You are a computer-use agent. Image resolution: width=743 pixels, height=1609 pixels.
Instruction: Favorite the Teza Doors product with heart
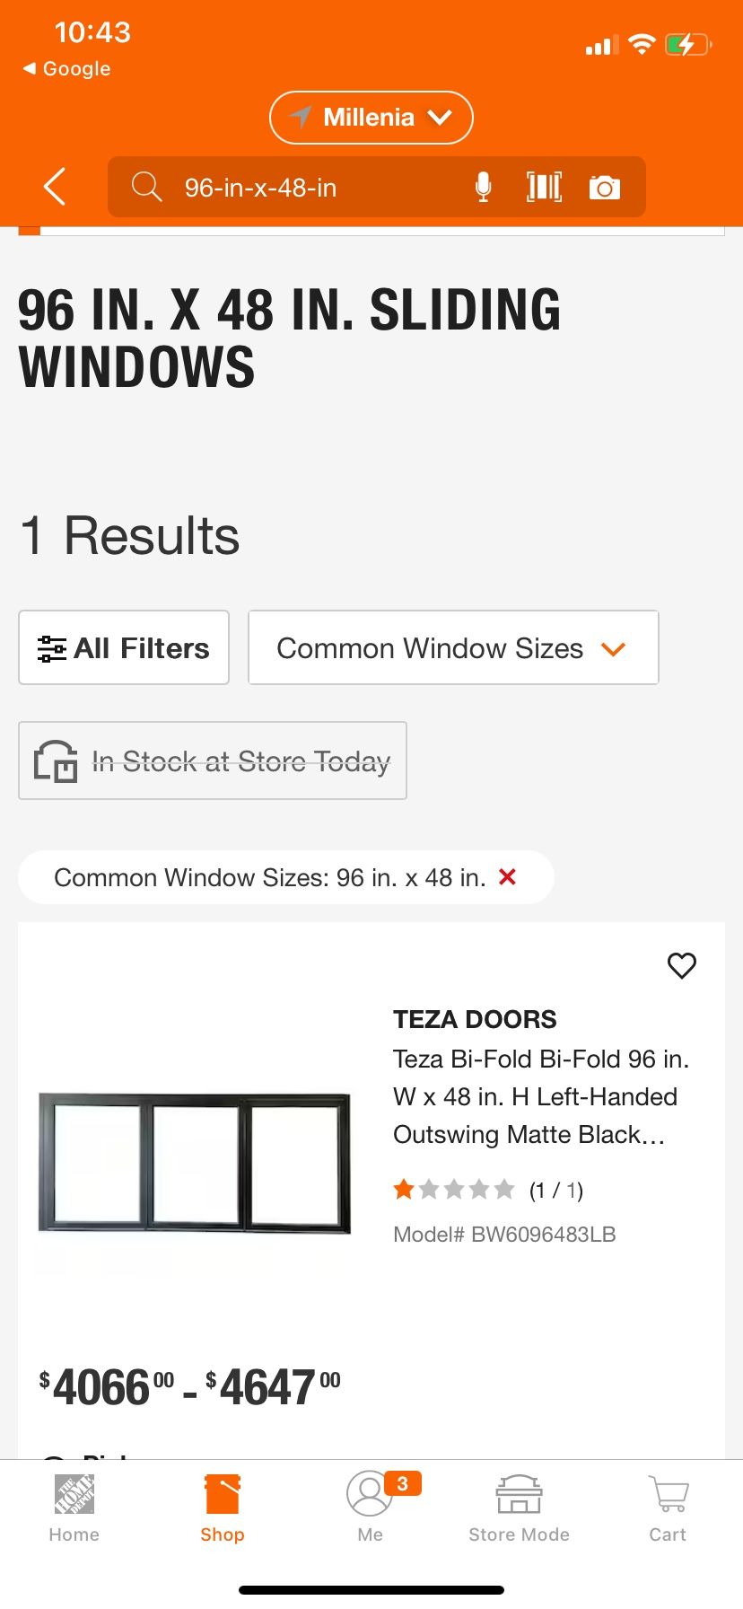tap(681, 965)
